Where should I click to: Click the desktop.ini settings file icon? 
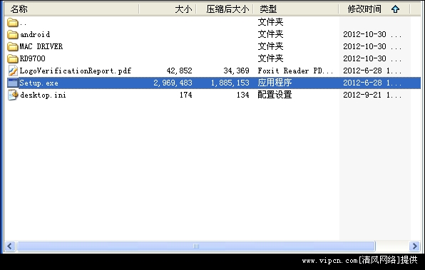(13, 95)
